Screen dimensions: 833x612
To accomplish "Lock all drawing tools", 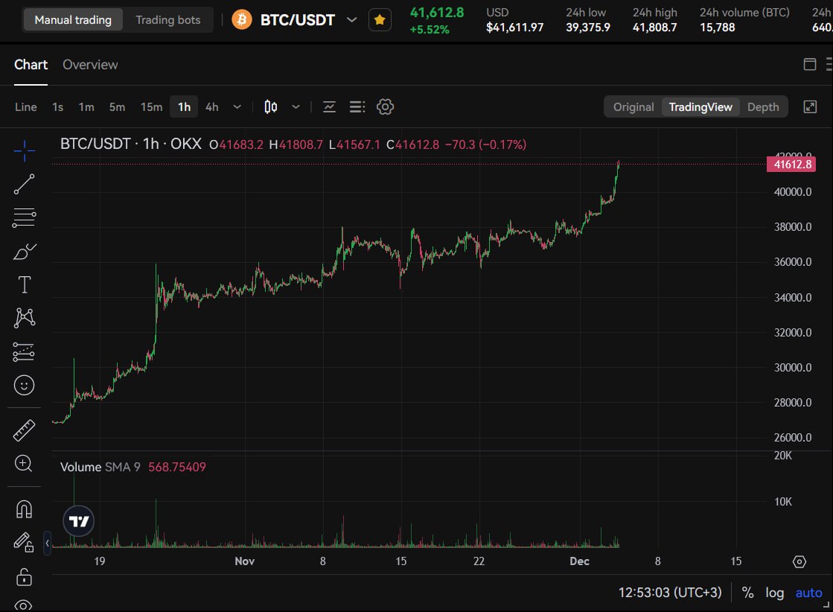I will tap(24, 576).
